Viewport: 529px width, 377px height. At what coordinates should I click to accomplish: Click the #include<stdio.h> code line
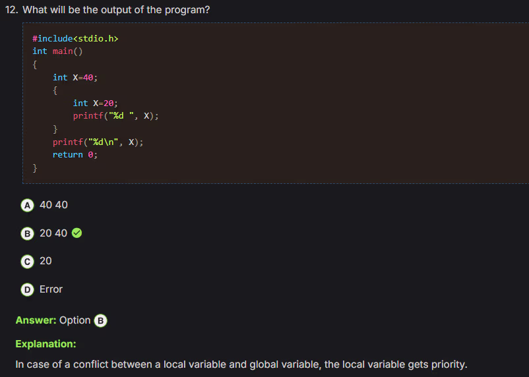[75, 39]
